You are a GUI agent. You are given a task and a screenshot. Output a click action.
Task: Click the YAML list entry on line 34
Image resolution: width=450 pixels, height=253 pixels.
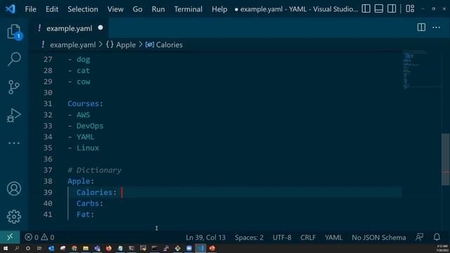(x=85, y=137)
